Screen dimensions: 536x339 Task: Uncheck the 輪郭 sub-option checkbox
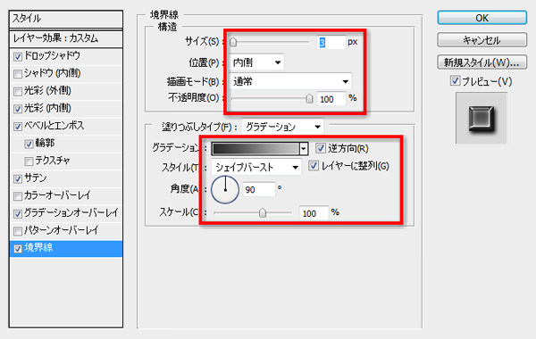[29, 144]
